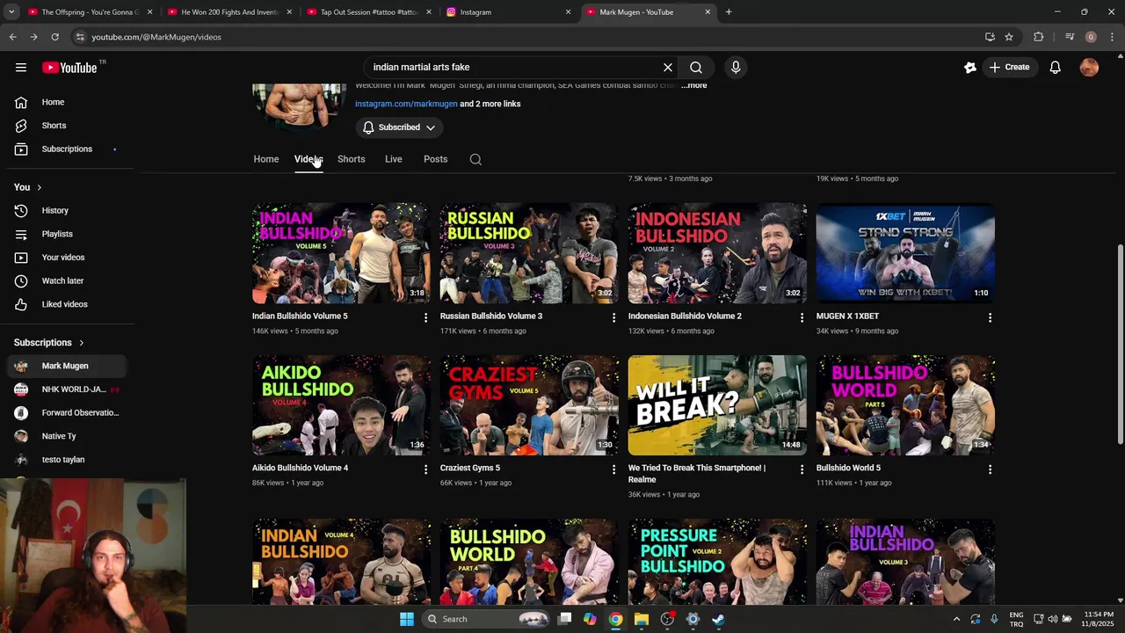Open a new browser tab

(729, 12)
